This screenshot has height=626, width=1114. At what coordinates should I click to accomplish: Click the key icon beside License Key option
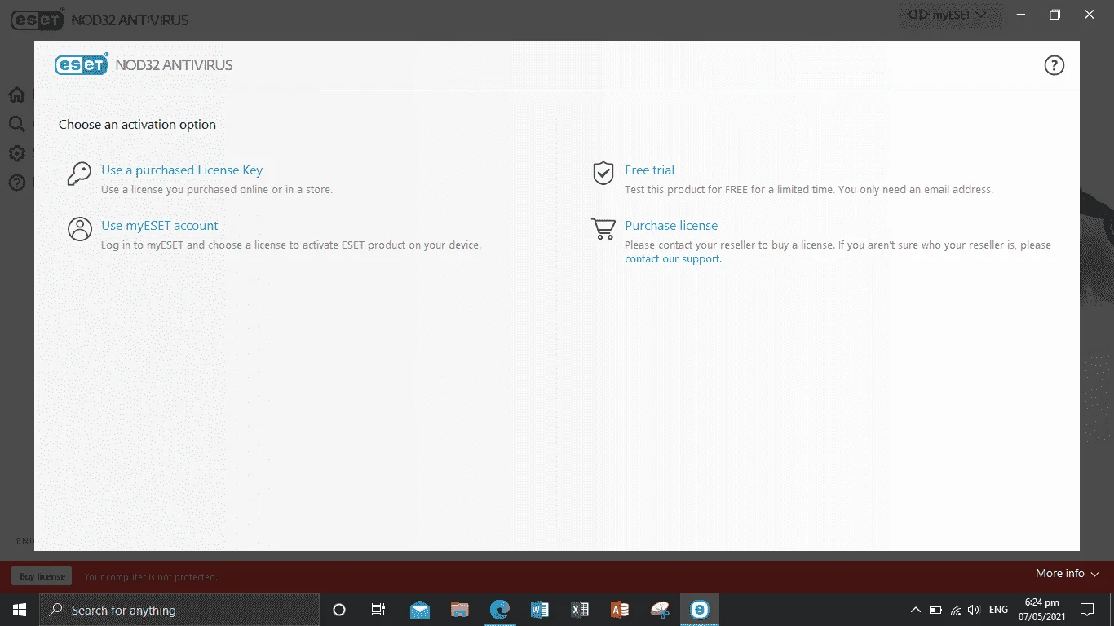(79, 174)
